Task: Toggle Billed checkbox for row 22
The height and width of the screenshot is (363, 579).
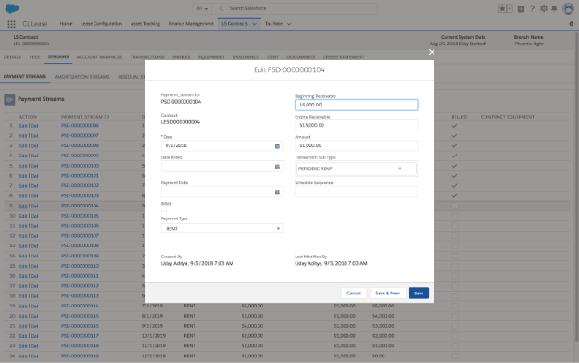Action: click(x=455, y=336)
